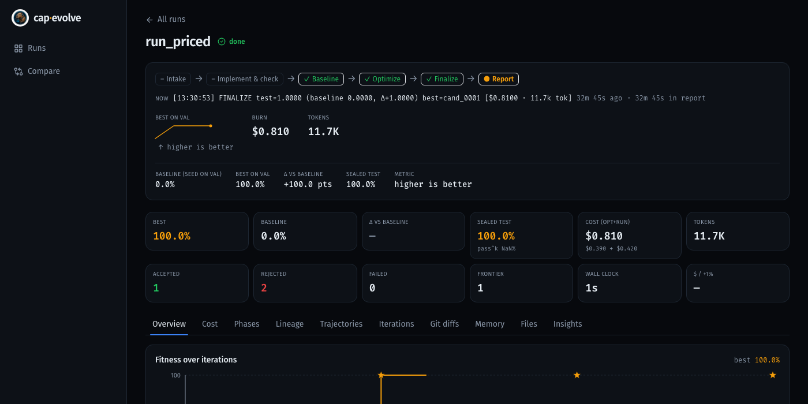Click the rightmost star marker on fitness chart
Viewport: 808px width, 404px height.
pyautogui.click(x=773, y=375)
